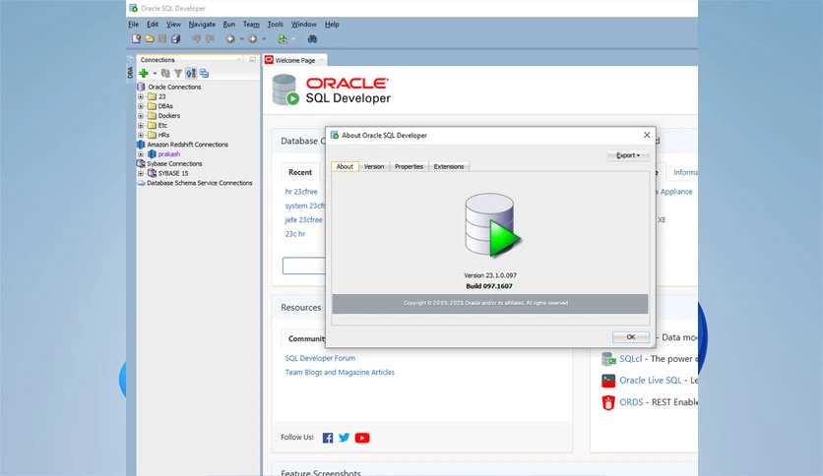Click OK in the About dialog
823x476 pixels.
(631, 337)
